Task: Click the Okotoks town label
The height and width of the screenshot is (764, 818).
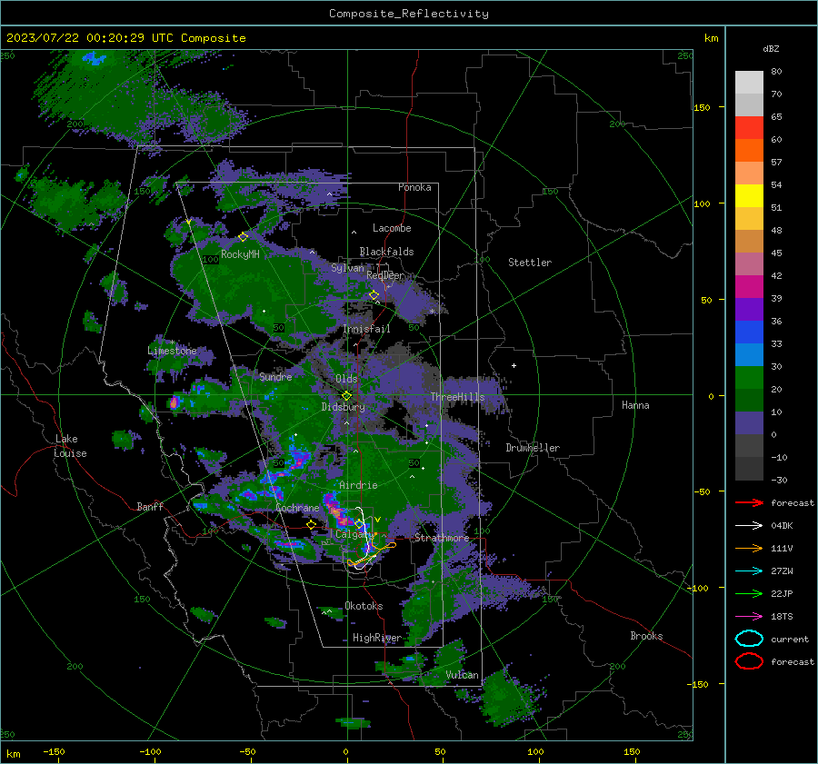Action: (364, 606)
